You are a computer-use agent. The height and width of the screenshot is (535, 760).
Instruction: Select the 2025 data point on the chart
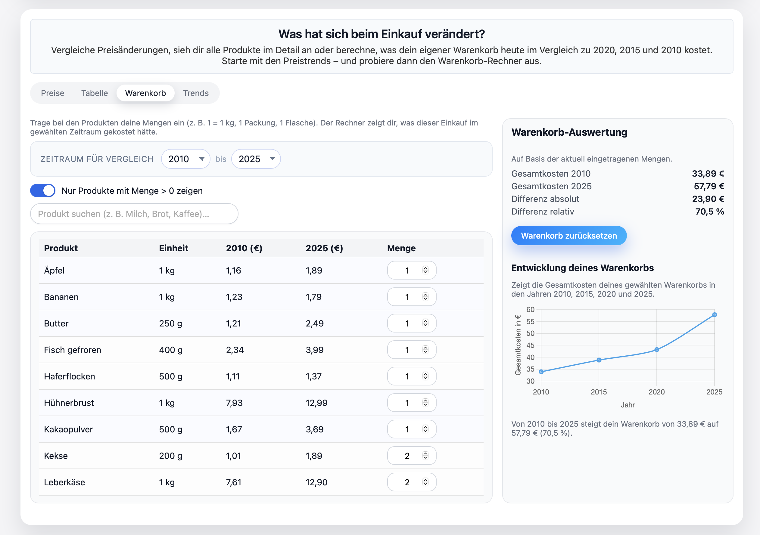714,315
